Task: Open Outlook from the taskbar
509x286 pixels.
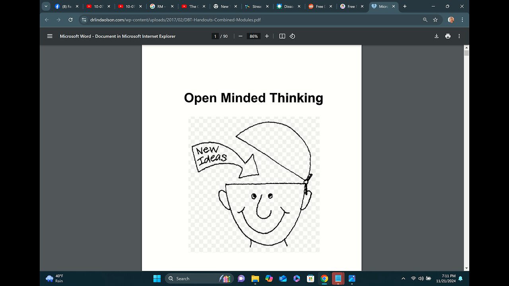Action: (x=283, y=278)
